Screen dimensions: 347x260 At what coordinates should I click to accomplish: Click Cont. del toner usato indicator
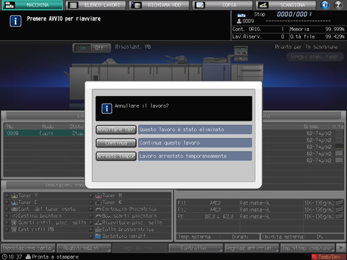click(x=40, y=209)
